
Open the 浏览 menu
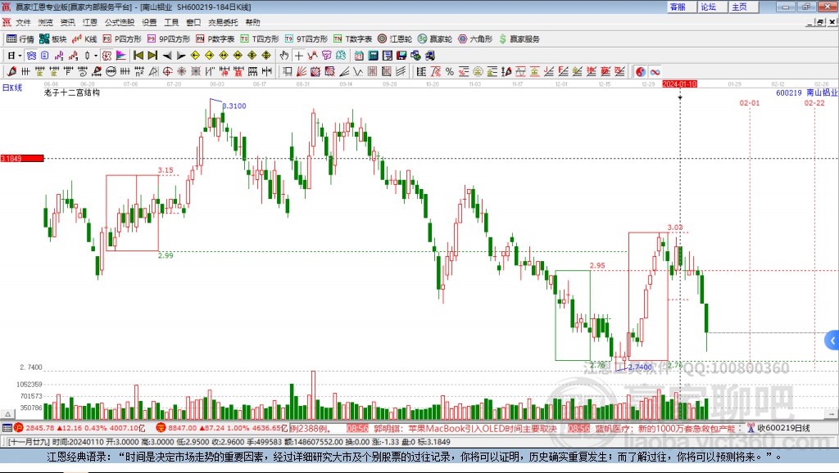46,22
